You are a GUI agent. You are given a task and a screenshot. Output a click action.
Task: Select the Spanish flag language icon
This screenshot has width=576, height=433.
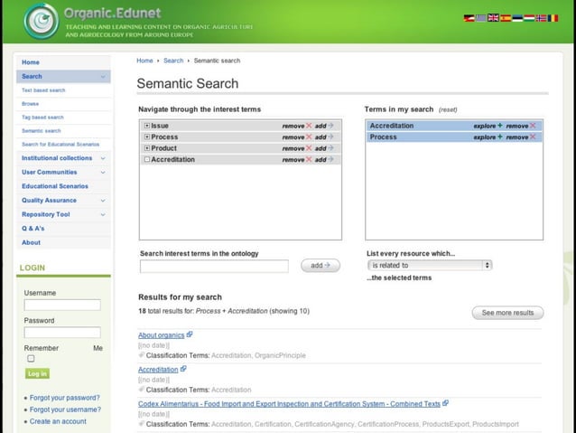(506, 18)
